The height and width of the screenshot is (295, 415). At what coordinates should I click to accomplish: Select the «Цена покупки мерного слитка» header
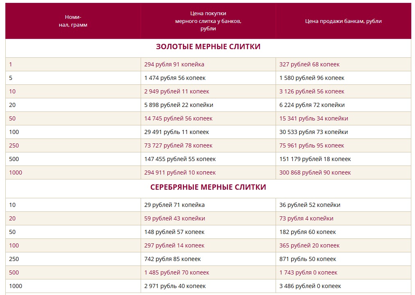207,20
